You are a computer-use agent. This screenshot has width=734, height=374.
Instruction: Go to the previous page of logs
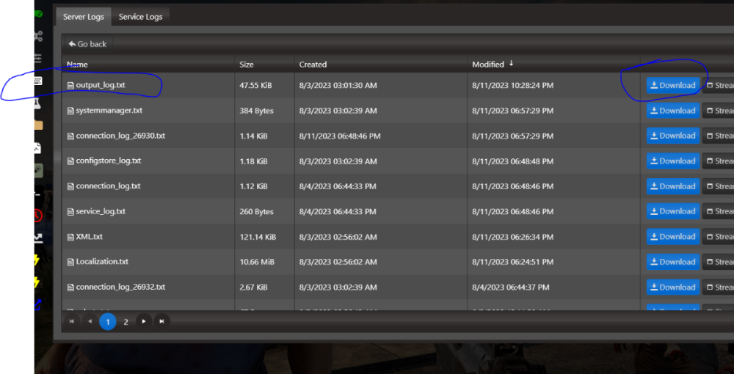click(90, 321)
